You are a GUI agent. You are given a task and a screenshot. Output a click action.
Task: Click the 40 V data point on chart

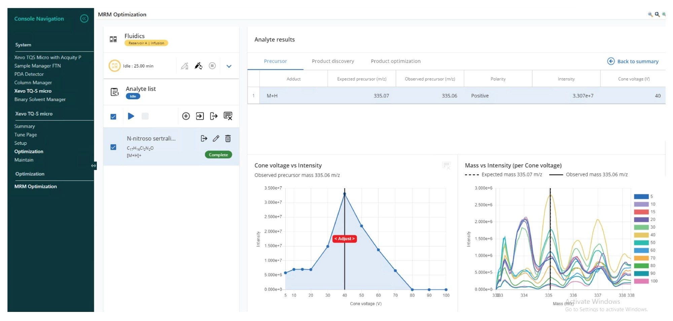tap(345, 194)
